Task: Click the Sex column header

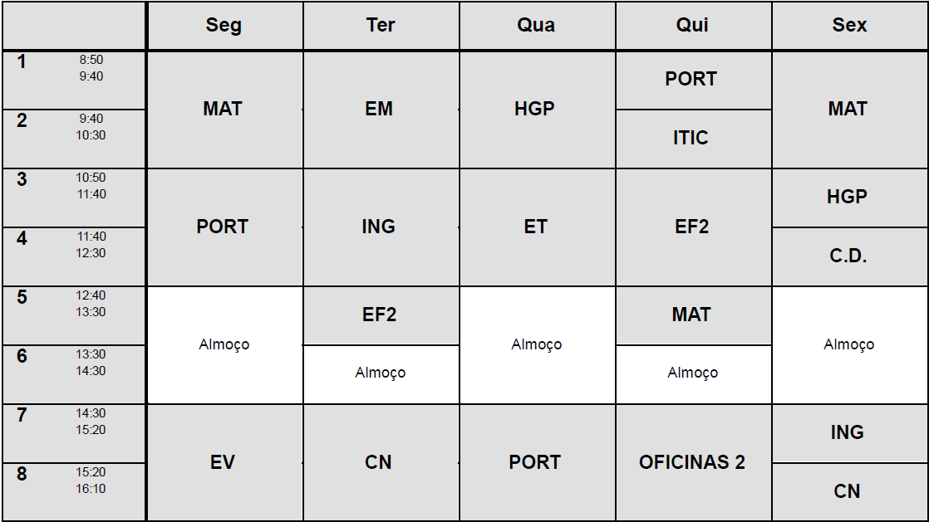Action: [x=849, y=26]
